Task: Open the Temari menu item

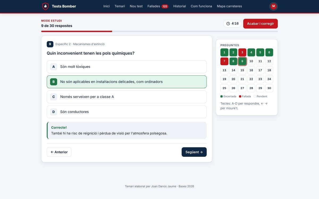Action: tap(120, 6)
